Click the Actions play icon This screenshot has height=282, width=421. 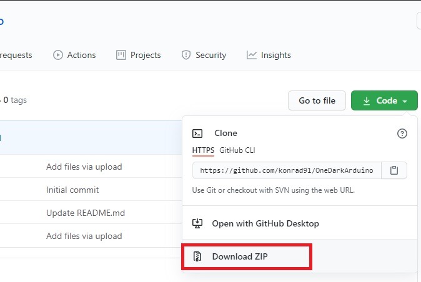pyautogui.click(x=57, y=55)
